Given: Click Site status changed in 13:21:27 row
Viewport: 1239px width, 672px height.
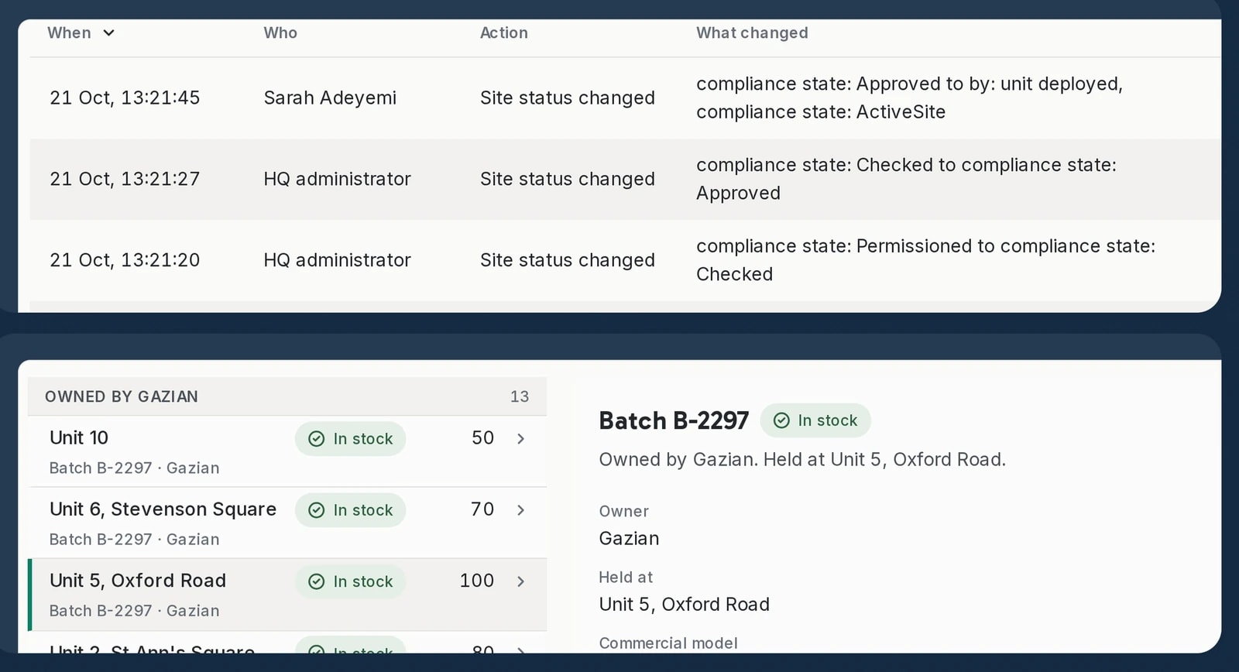Looking at the screenshot, I should click(568, 179).
